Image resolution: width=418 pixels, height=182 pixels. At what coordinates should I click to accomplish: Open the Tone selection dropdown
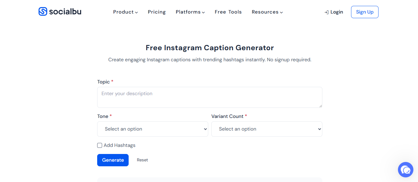point(153,129)
